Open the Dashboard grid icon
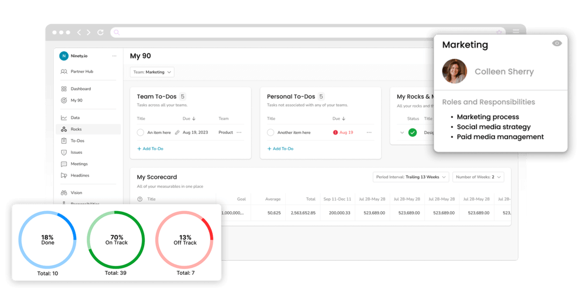586x293 pixels. [63, 89]
